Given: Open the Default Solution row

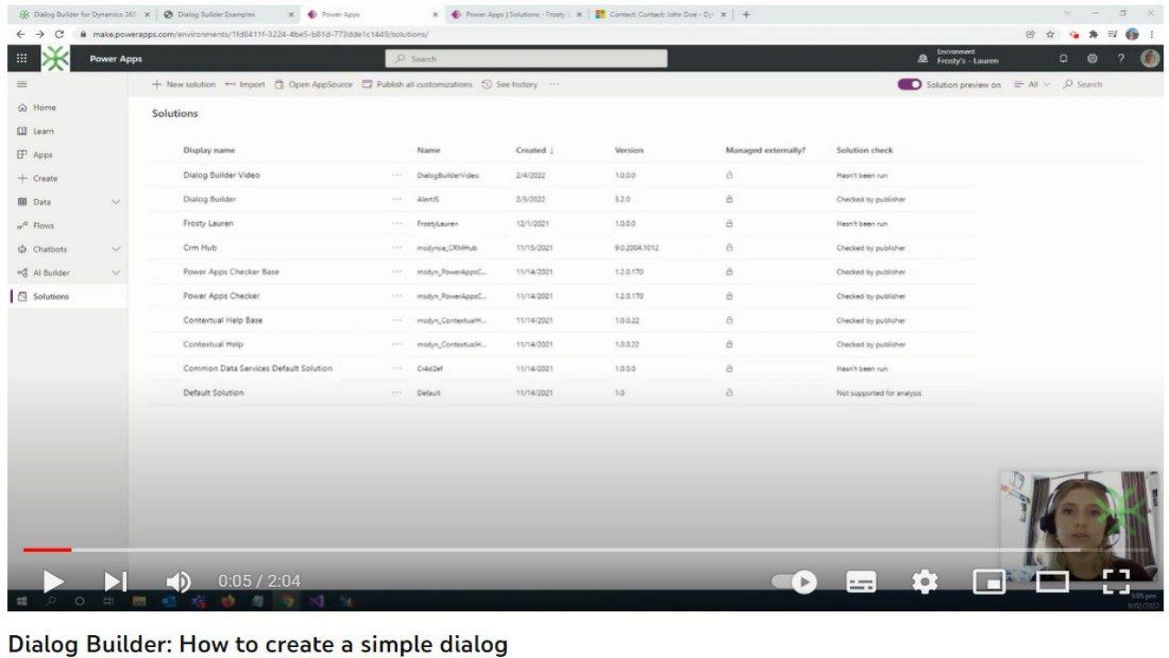Looking at the screenshot, I should click(214, 393).
